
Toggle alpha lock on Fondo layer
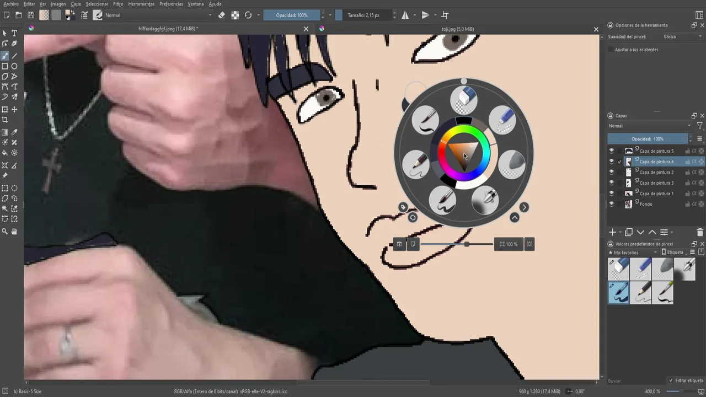tap(694, 204)
